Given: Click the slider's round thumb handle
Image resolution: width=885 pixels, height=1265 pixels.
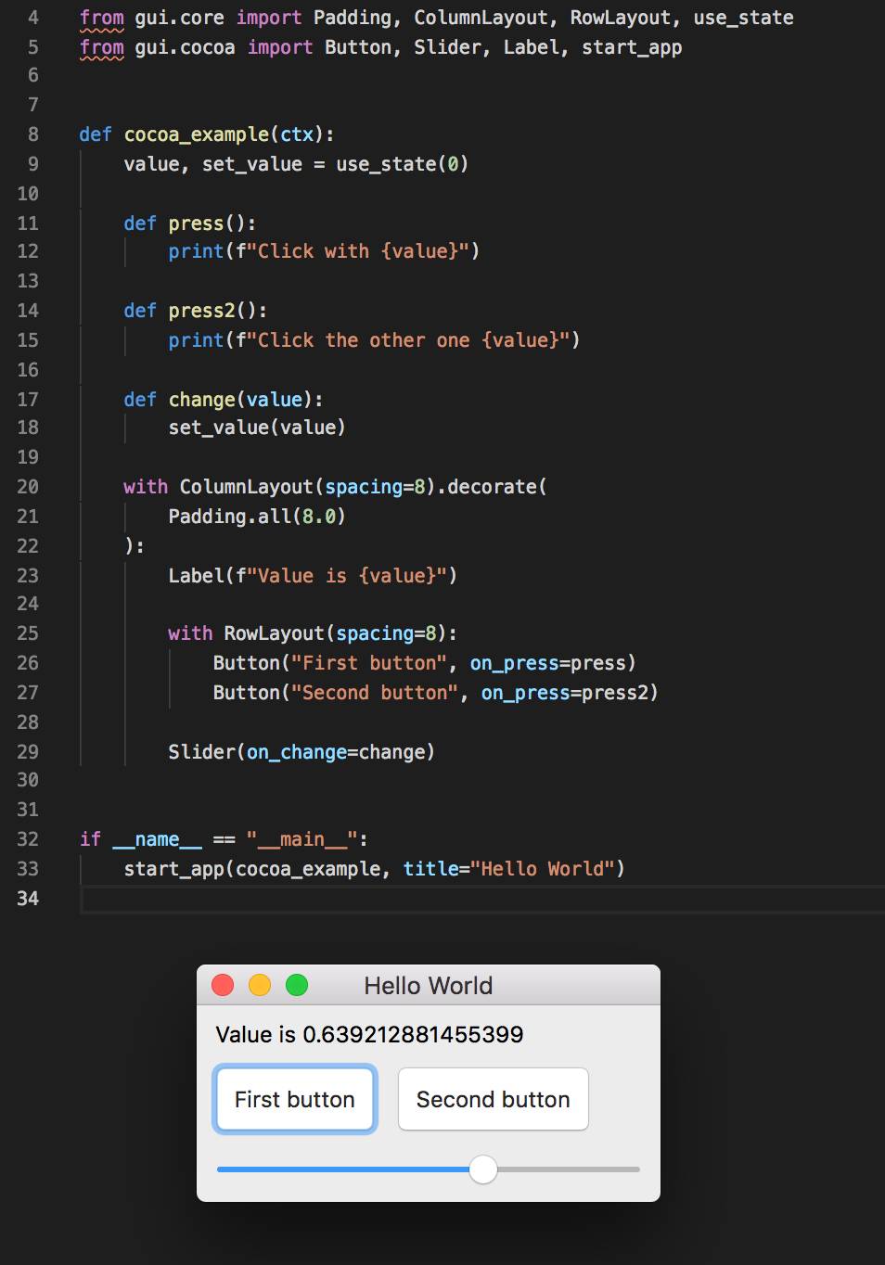Looking at the screenshot, I should (482, 1169).
